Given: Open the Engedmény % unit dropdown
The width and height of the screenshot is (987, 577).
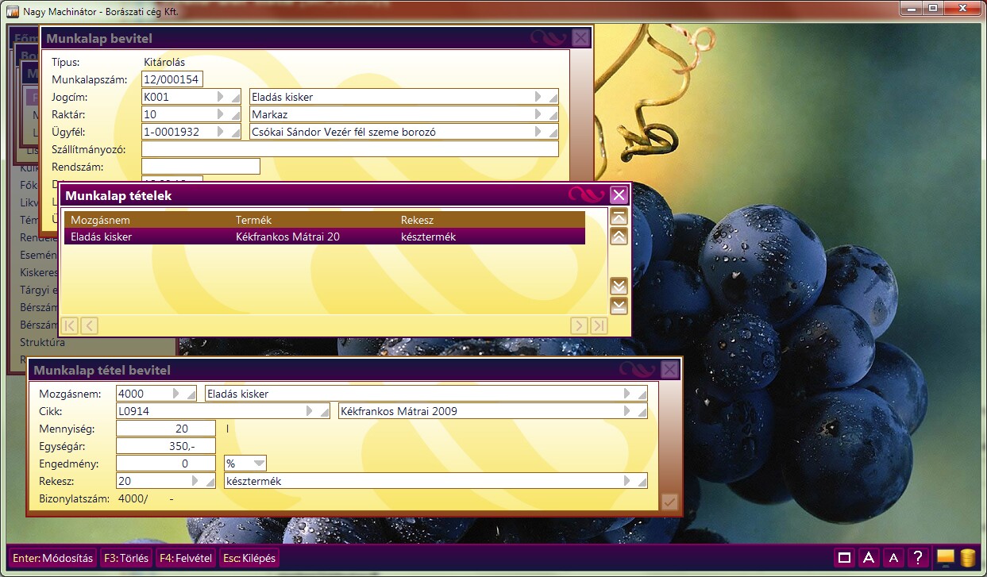Looking at the screenshot, I should point(258,463).
